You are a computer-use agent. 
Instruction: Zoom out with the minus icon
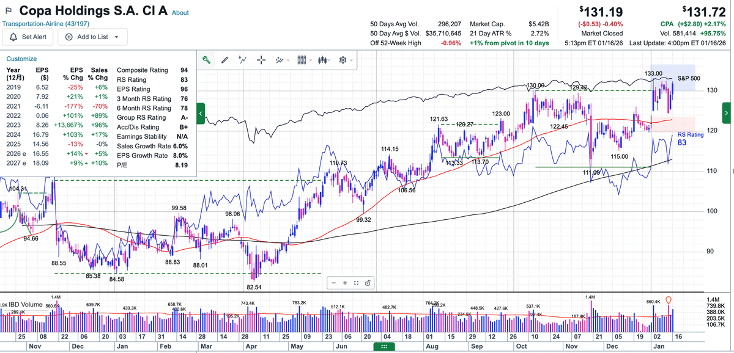tap(333, 283)
